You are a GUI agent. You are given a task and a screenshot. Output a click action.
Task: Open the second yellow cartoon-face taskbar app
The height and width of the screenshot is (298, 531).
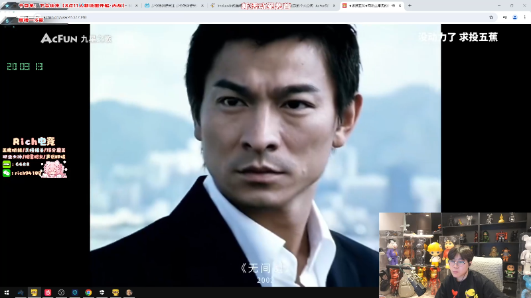point(115,293)
